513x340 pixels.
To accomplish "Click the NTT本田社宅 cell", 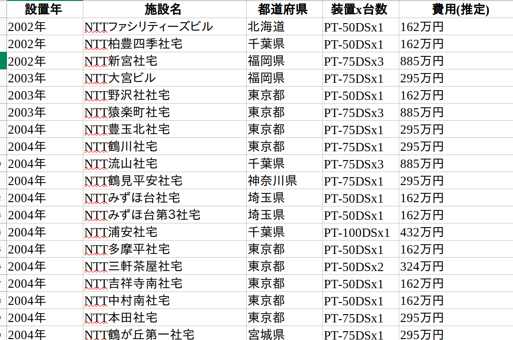I will coord(165,318).
